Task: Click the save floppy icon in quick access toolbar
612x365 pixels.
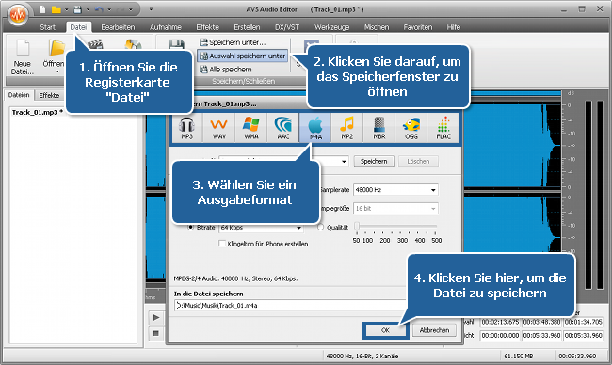Action: coord(77,9)
